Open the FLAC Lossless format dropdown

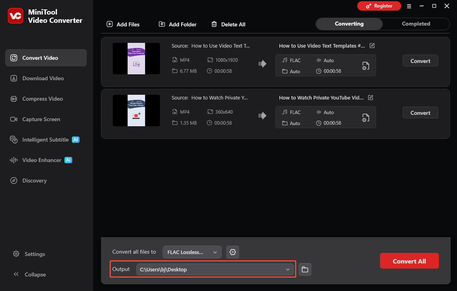192,252
